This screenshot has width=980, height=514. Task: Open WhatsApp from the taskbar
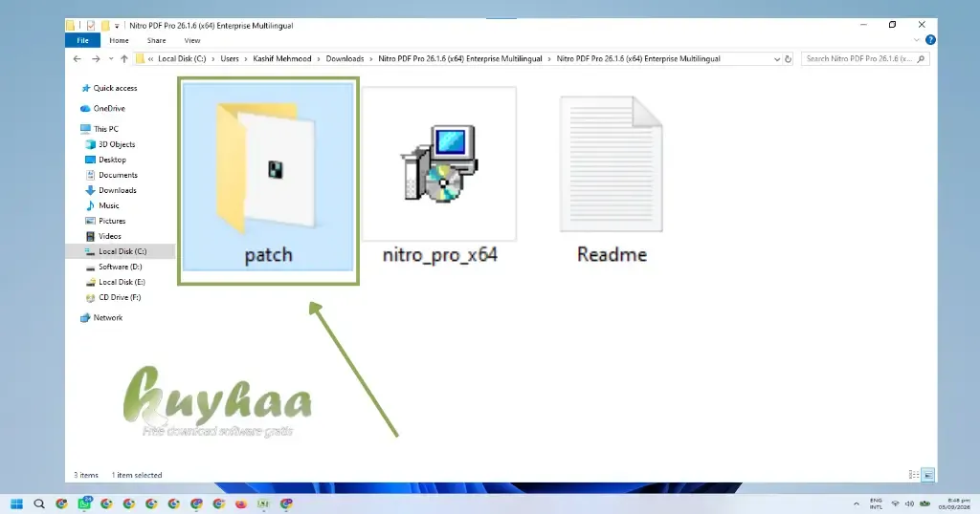point(84,503)
